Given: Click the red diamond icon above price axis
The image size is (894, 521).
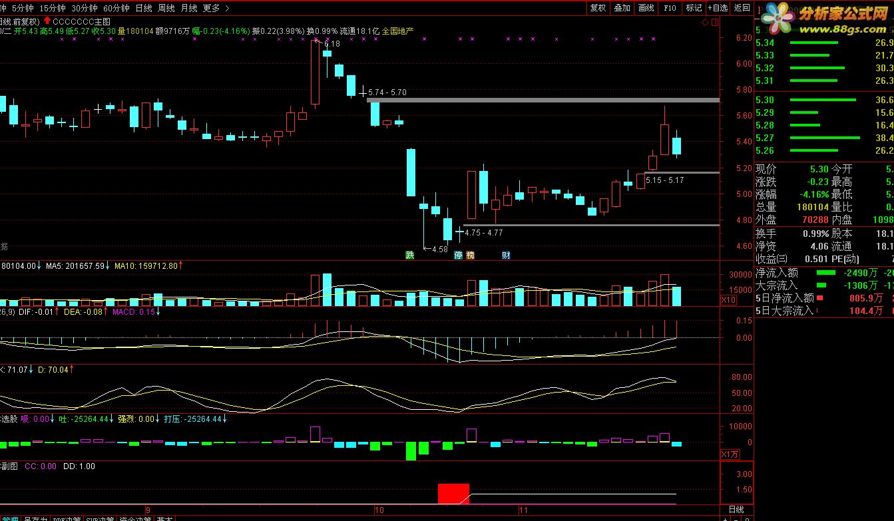Looking at the screenshot, I should coord(706,22).
